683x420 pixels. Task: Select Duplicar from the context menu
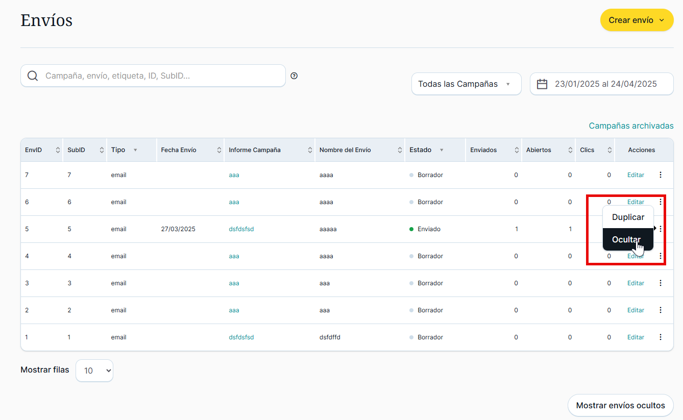coord(628,217)
